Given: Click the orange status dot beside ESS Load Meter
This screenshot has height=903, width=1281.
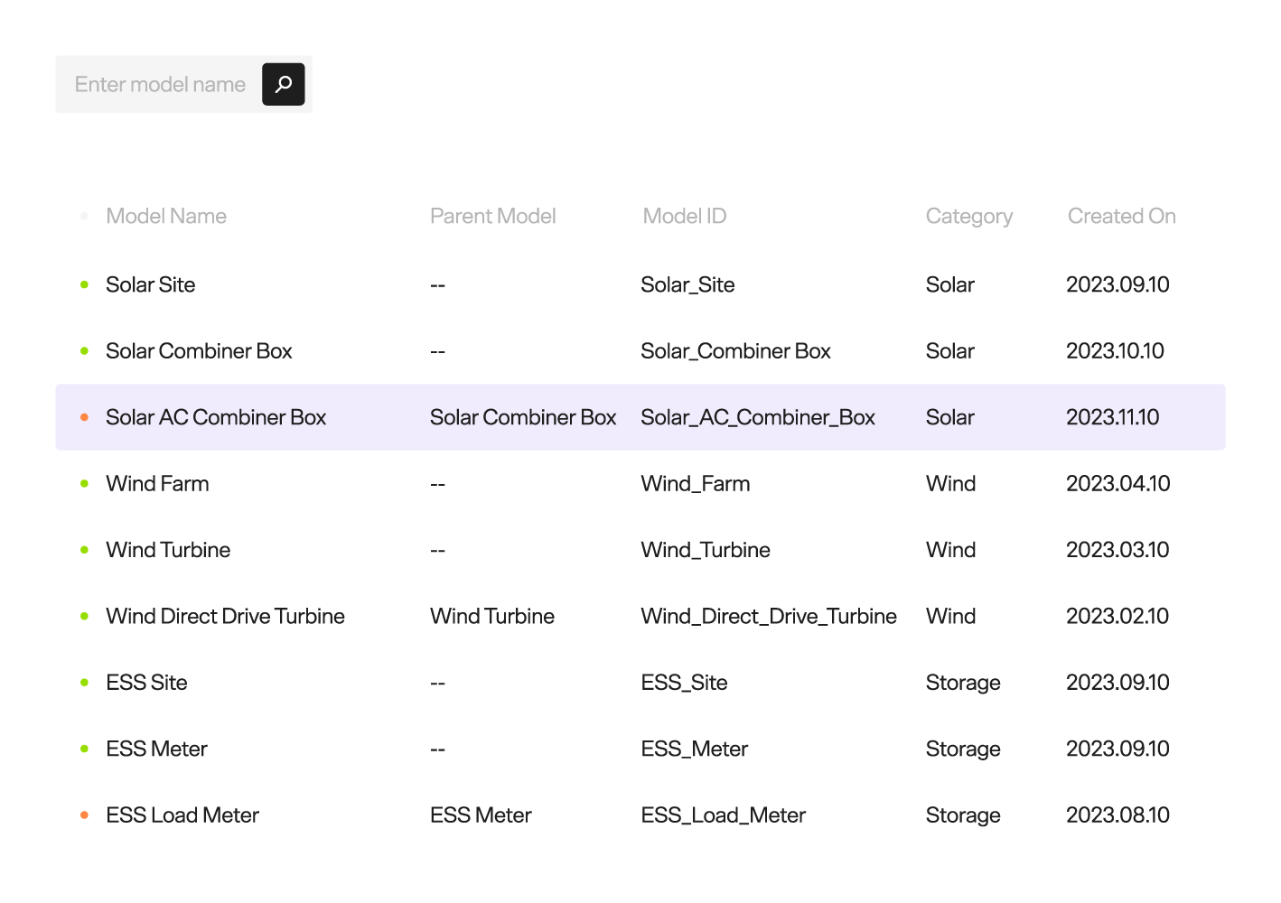Looking at the screenshot, I should [84, 815].
